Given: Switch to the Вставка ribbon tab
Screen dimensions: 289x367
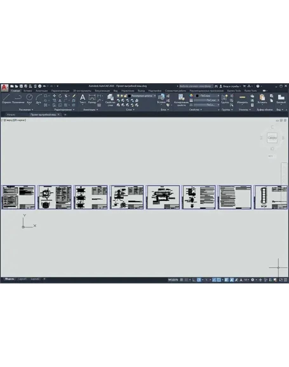Looking at the screenshot, I should (x=28, y=91).
